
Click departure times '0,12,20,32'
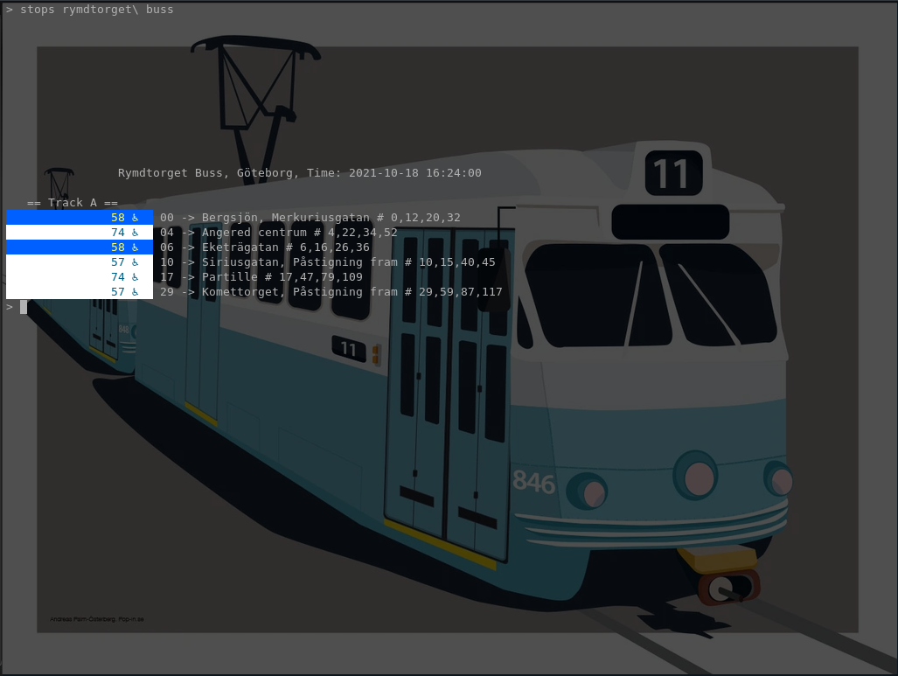tap(426, 218)
